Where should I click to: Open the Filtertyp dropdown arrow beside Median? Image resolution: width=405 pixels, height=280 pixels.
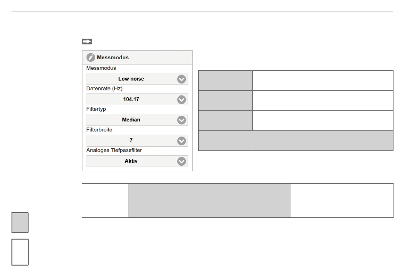(182, 120)
